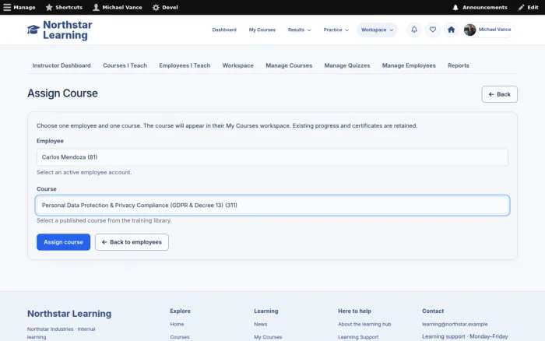Click 'Select a published course' helper text
The height and width of the screenshot is (341, 545).
point(104,220)
